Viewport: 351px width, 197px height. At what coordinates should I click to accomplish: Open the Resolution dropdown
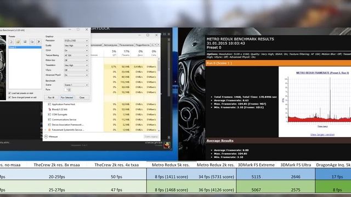pyautogui.click(x=76, y=40)
